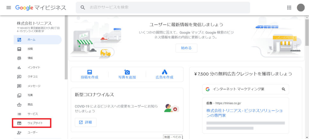Focus the お店やサービスを検索 search field
Screen dimensions: 309x139
pos(163,8)
